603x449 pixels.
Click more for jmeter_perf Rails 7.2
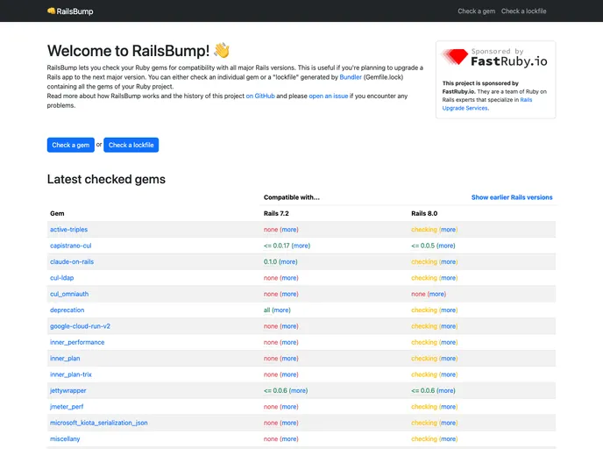pyautogui.click(x=289, y=407)
